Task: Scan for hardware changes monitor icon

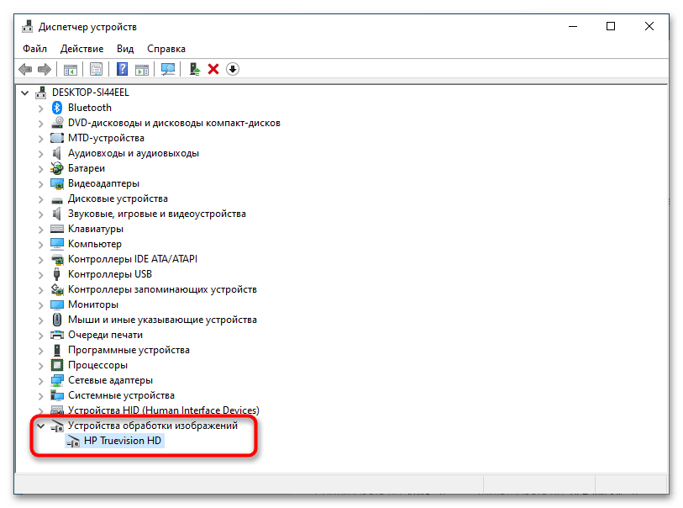Action: 168,69
